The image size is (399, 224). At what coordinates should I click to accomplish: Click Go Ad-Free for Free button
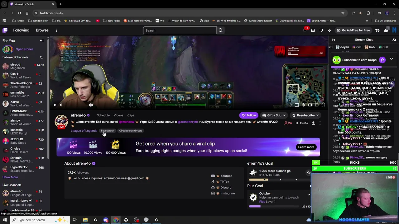(353, 30)
